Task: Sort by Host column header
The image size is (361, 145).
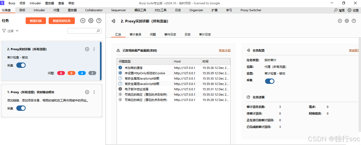Action: tap(187, 61)
